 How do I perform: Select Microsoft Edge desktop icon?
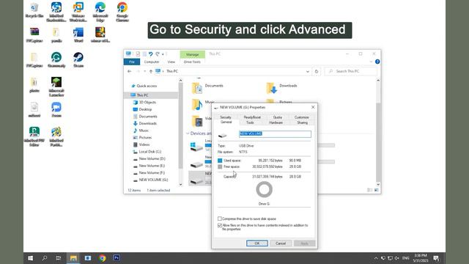point(100,12)
